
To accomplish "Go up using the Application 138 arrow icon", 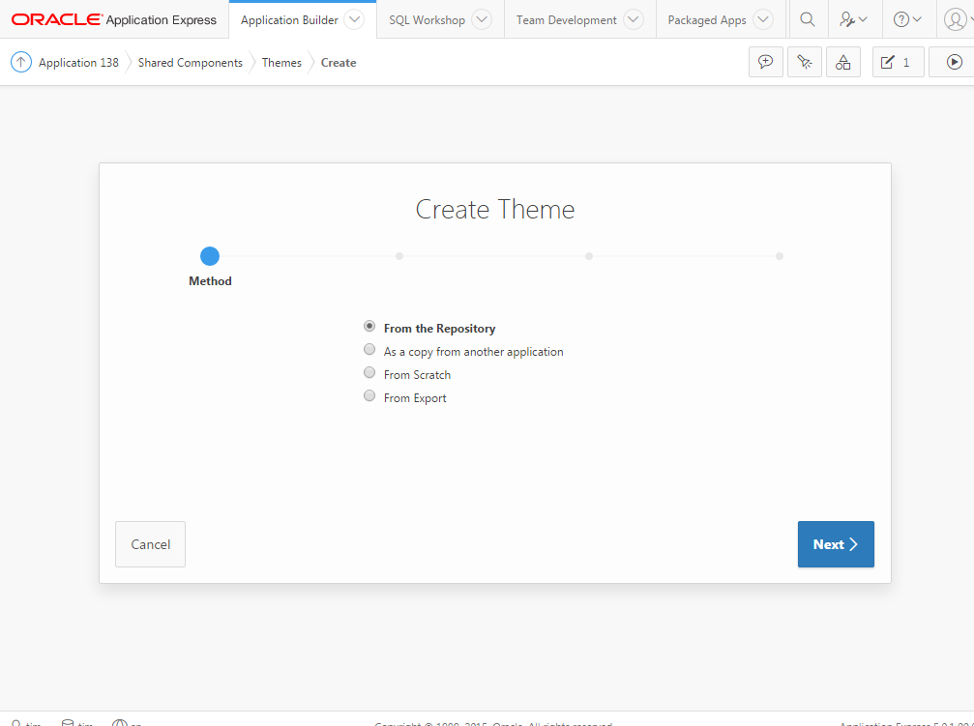I will [x=21, y=62].
